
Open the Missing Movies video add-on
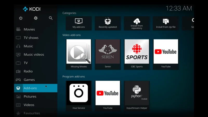coord(79,54)
